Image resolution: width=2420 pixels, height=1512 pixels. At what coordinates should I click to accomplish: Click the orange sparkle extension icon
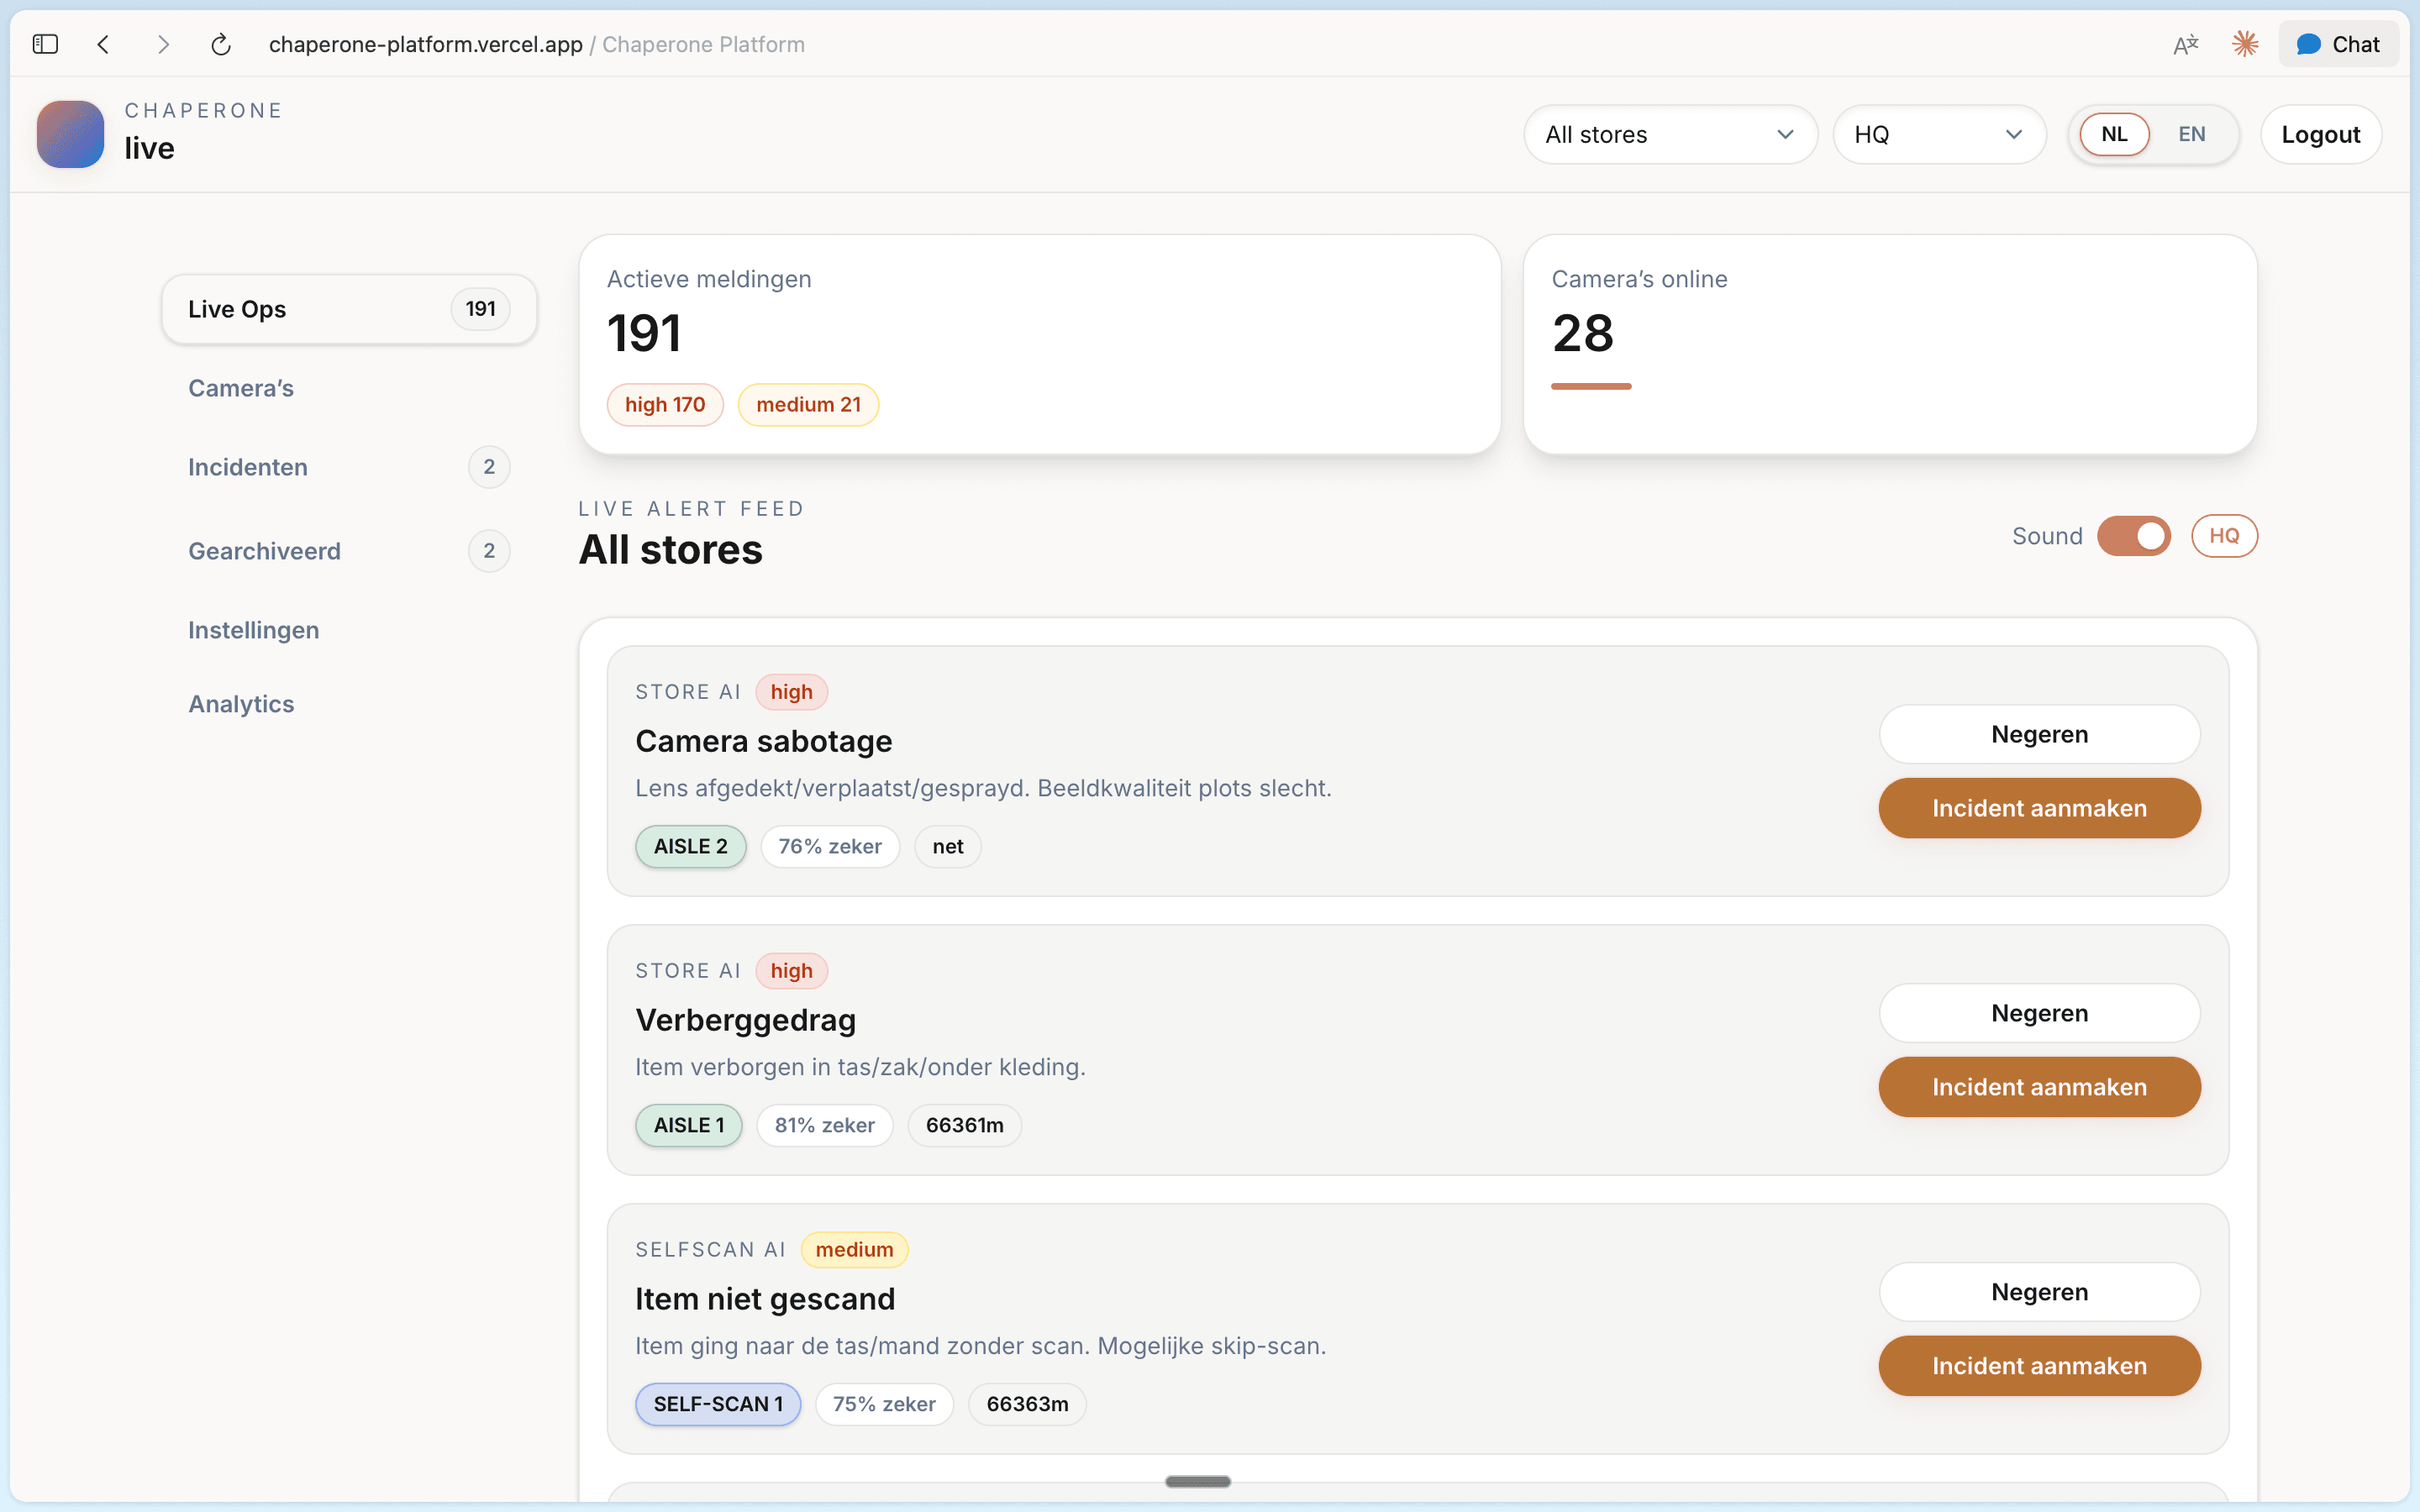2245,44
